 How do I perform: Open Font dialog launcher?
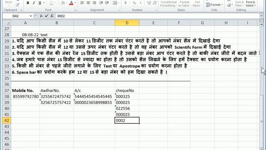(x=75, y=10)
